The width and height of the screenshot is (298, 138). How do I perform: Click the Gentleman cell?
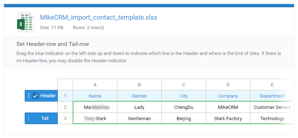[139, 119]
